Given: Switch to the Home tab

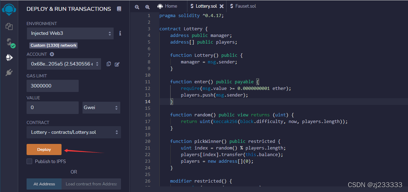Looking at the screenshot, I should [x=167, y=6].
